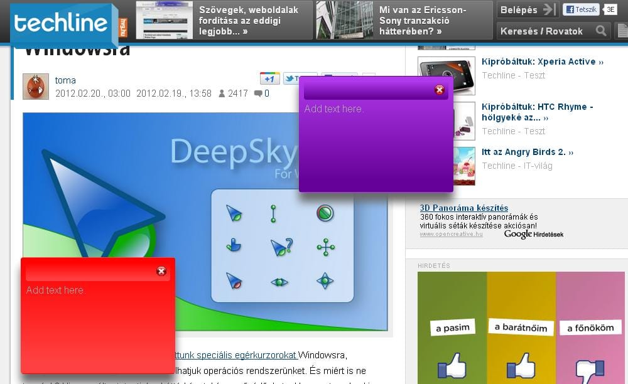
Task: Click the 'a pasim' ad label
Action: (x=453, y=328)
